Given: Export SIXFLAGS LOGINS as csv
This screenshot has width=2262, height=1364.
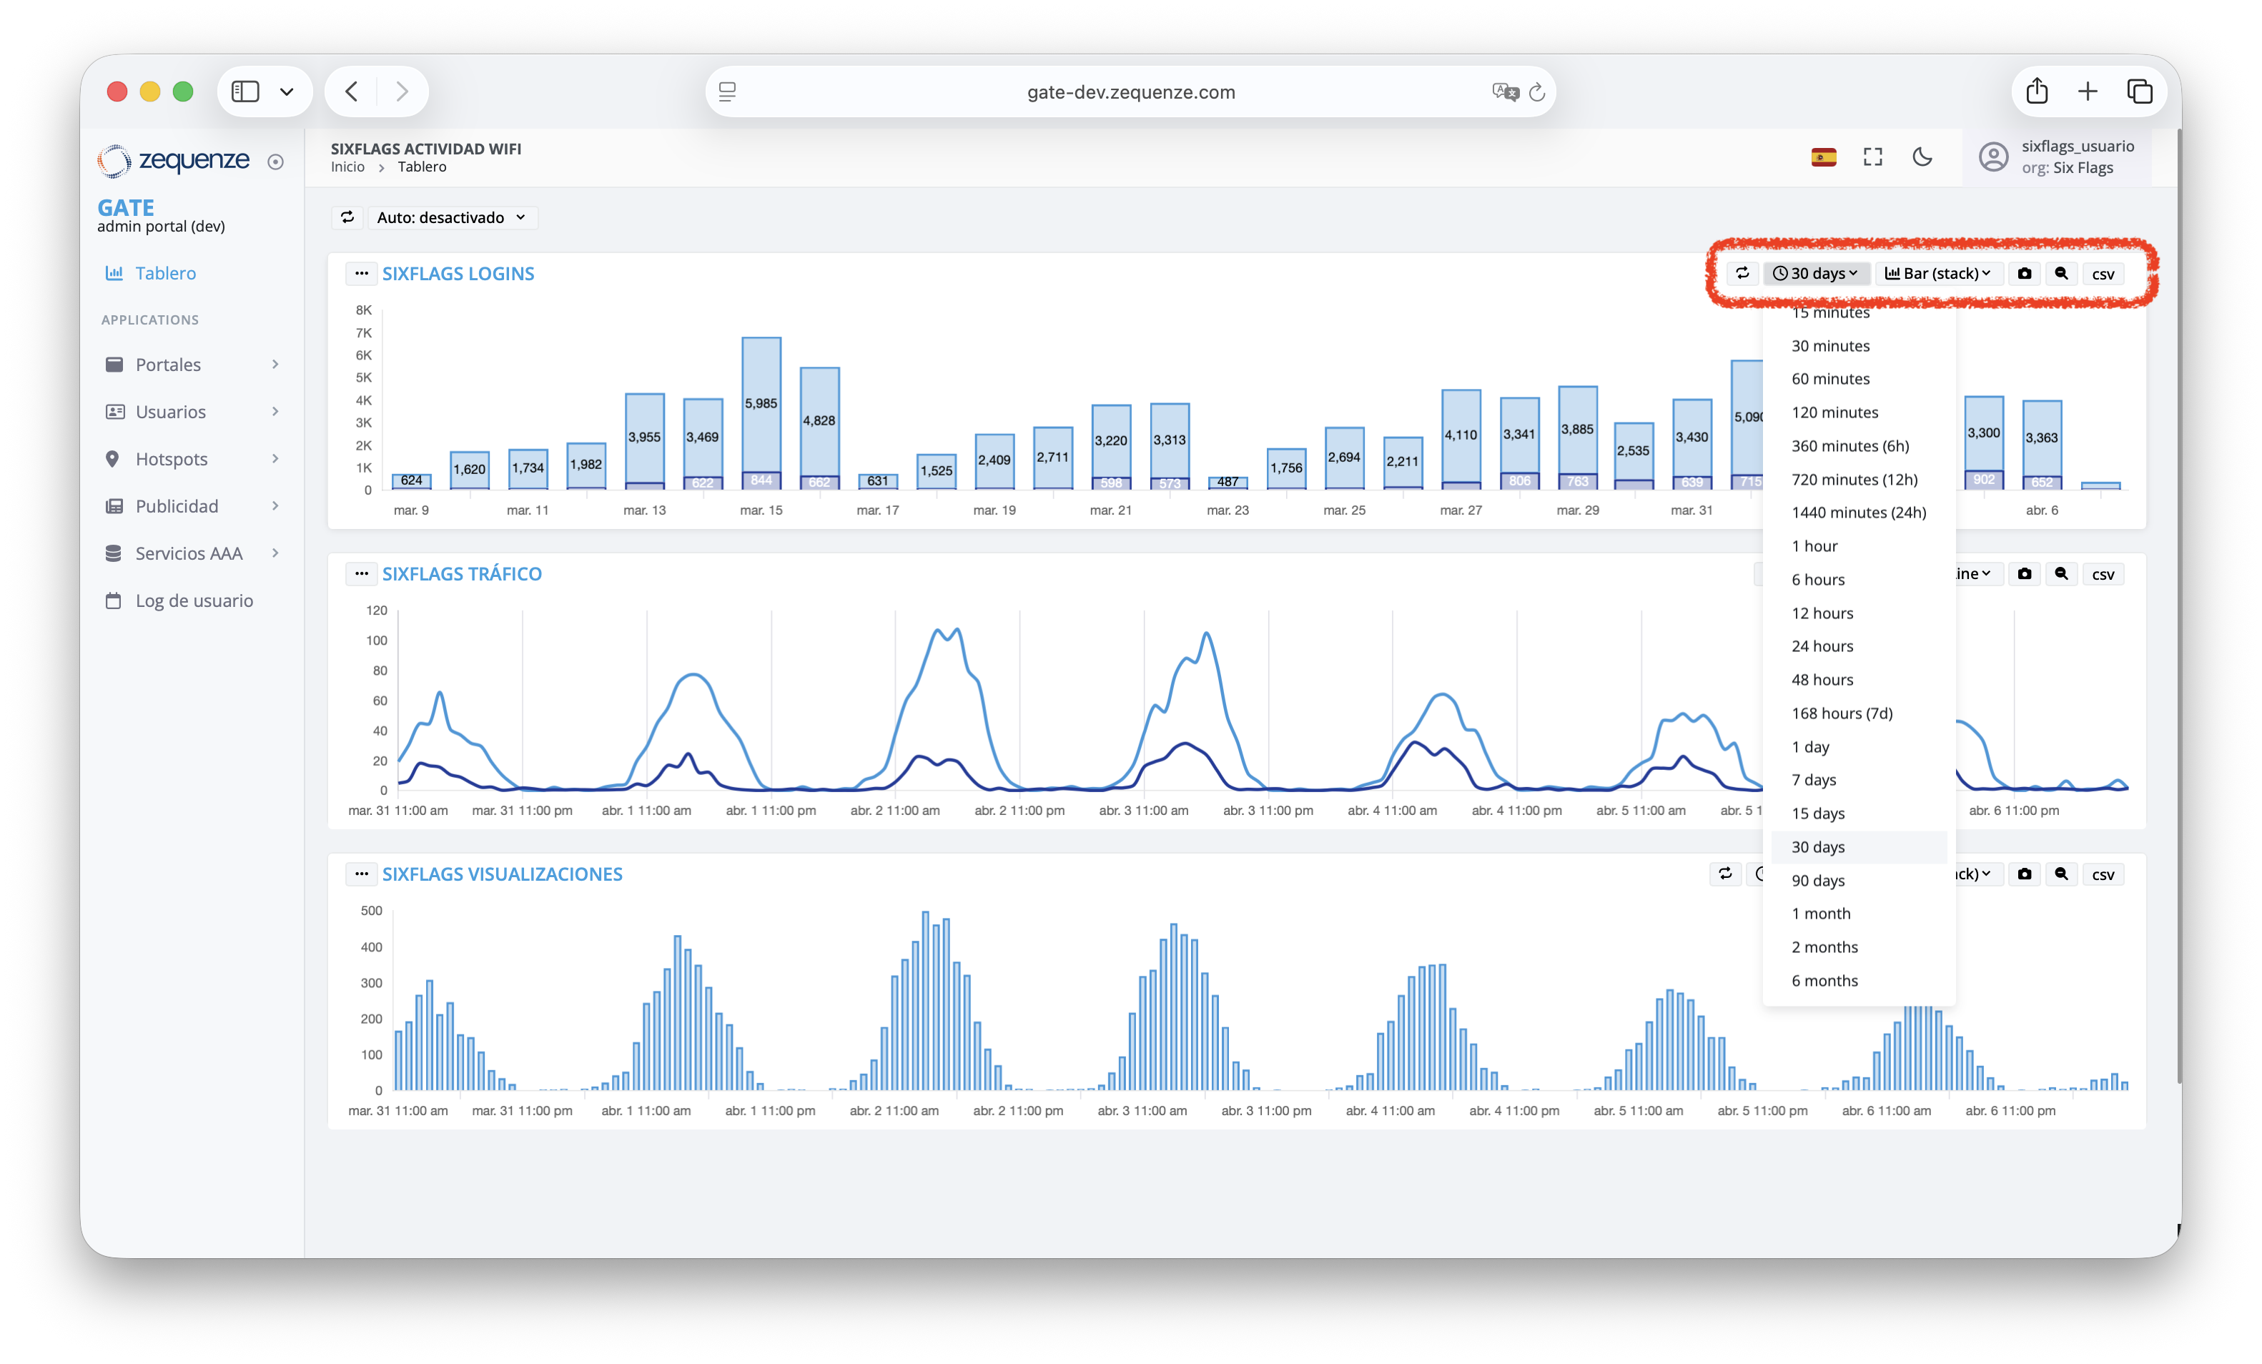Looking at the screenshot, I should pyautogui.click(x=2103, y=274).
